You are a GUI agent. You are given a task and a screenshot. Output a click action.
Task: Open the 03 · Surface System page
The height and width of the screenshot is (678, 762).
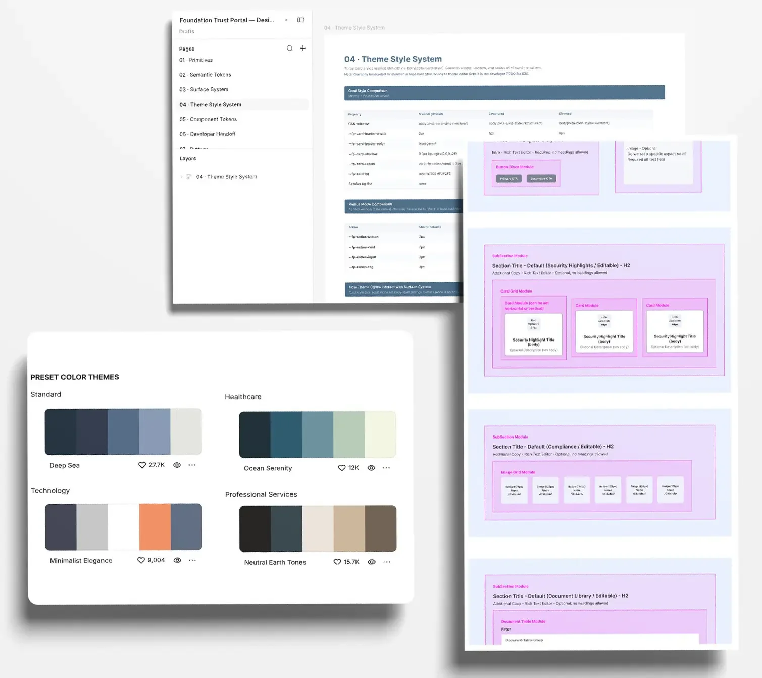(204, 90)
